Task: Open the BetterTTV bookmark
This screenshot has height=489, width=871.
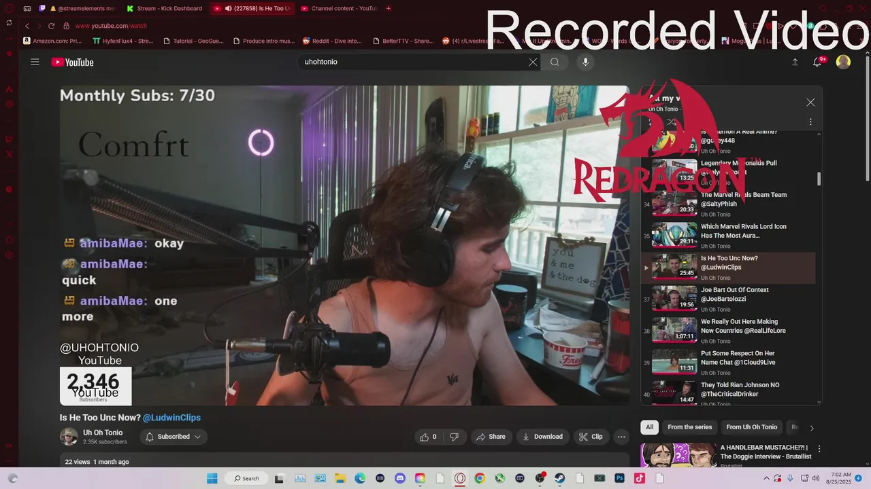Action: click(x=404, y=41)
